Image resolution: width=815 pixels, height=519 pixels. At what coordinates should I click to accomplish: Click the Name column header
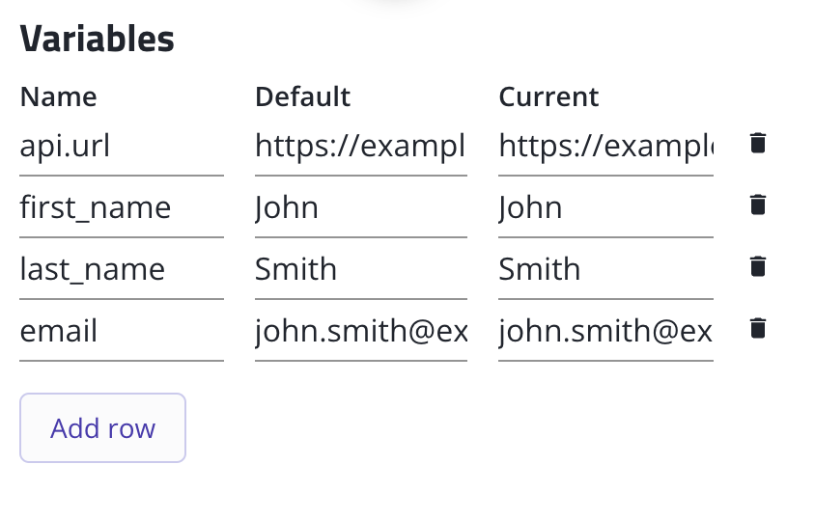point(58,96)
